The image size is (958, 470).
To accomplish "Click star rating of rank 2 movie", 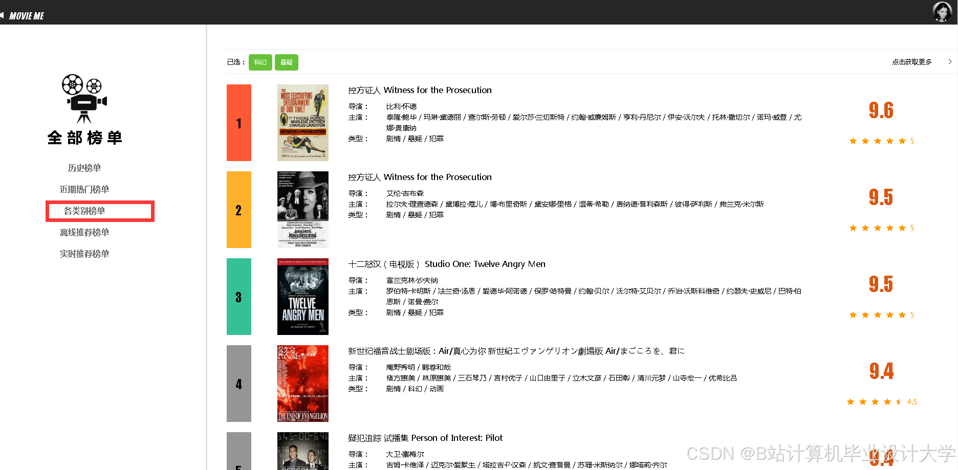I will (x=881, y=228).
